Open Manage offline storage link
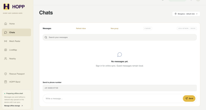This screenshot has width=206, height=110. click(13, 106)
